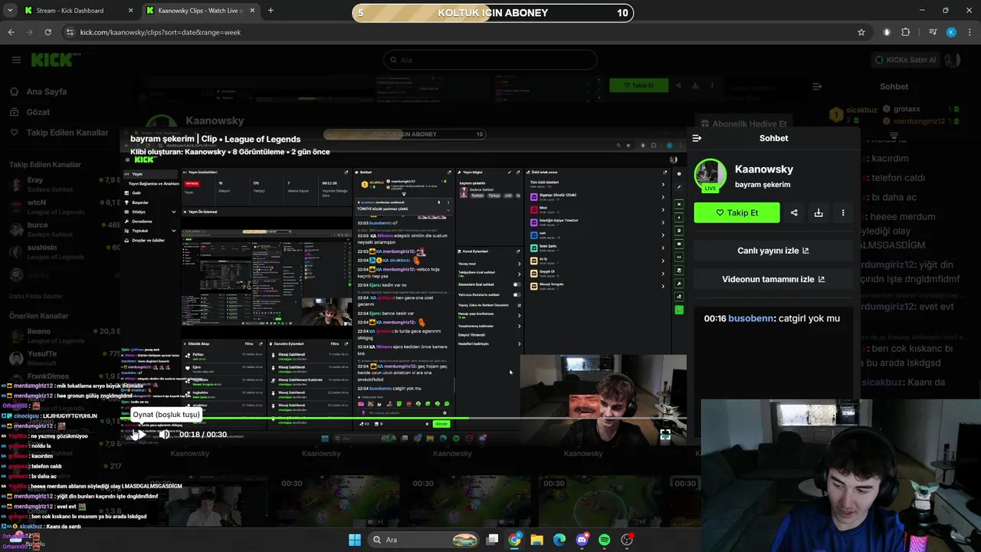Open Kaanowsky live avatar in clip panel

coord(710,176)
